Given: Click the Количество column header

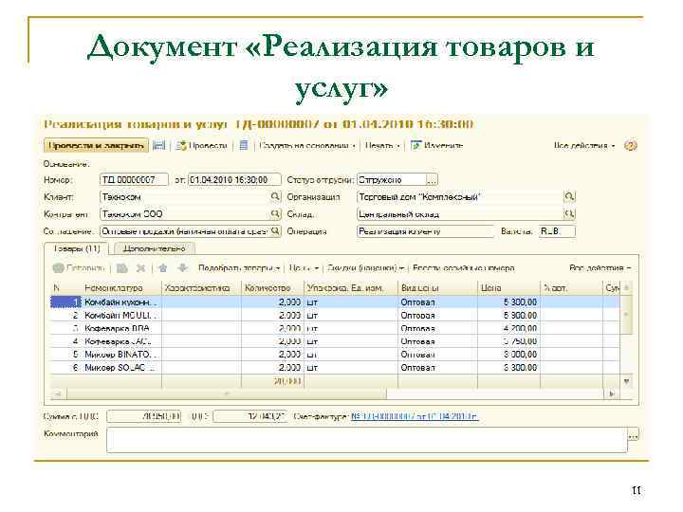Looking at the screenshot, I should tap(272, 288).
